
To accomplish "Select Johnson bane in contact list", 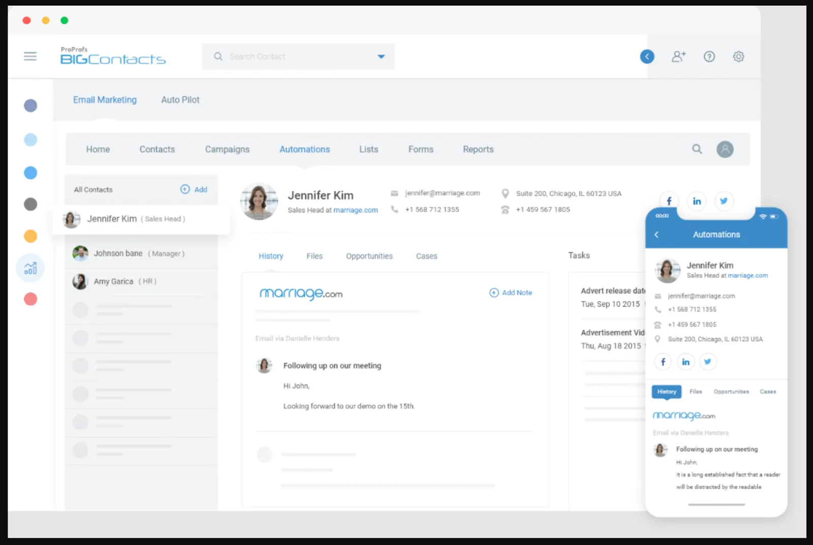I will 118,253.
